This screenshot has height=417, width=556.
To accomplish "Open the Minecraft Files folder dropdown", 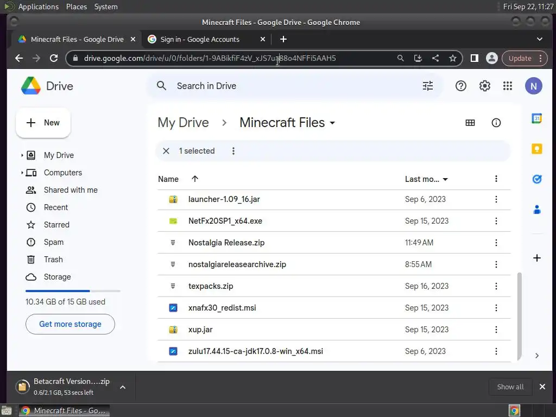I will pos(332,123).
